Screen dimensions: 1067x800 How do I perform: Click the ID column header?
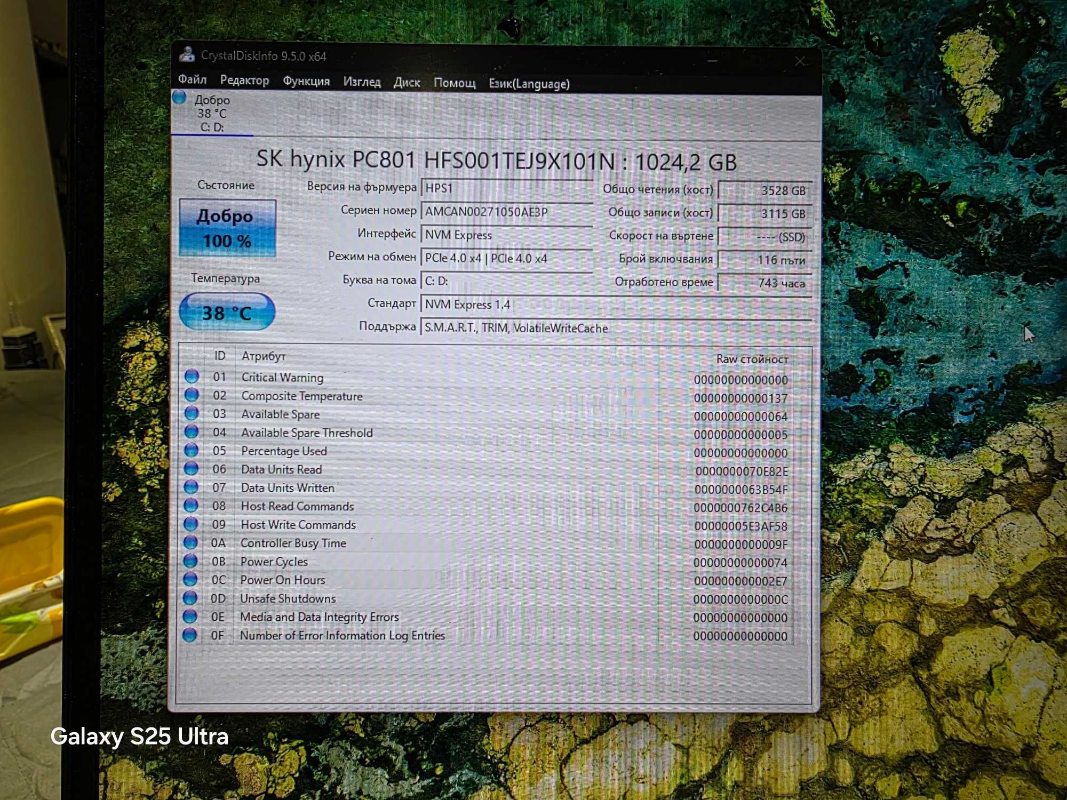point(220,356)
